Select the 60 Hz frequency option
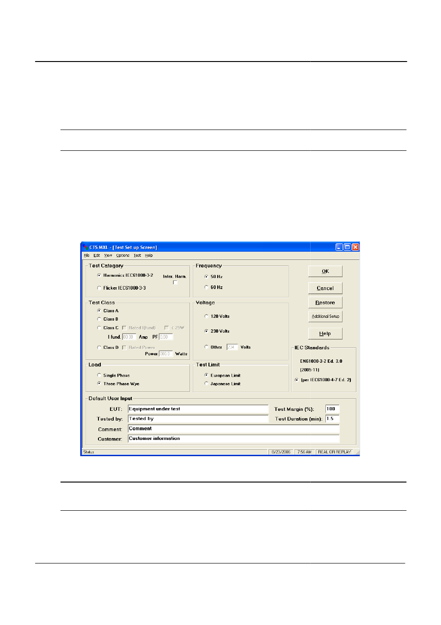Screen dimensions: 441x625 tap(206, 287)
